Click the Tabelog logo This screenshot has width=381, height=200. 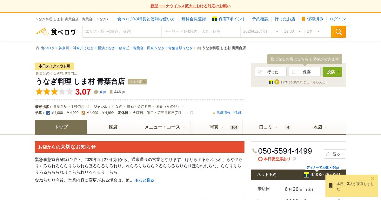[56, 32]
